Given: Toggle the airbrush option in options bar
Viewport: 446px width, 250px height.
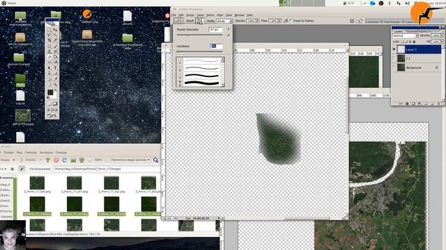Looking at the screenshot, I should [x=286, y=21].
